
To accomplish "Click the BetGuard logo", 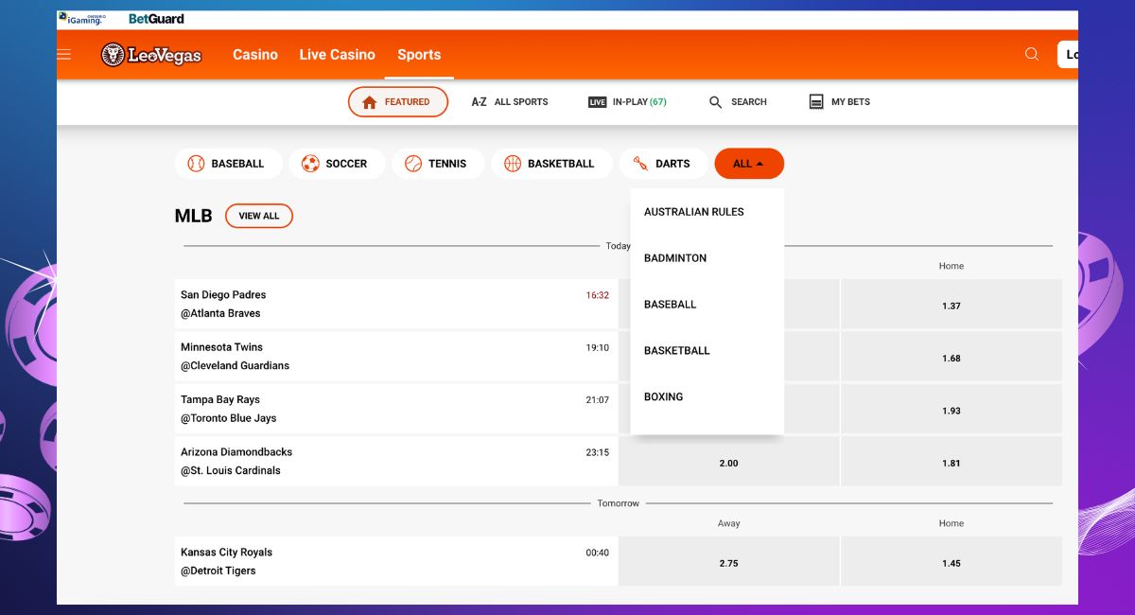I will 156,19.
